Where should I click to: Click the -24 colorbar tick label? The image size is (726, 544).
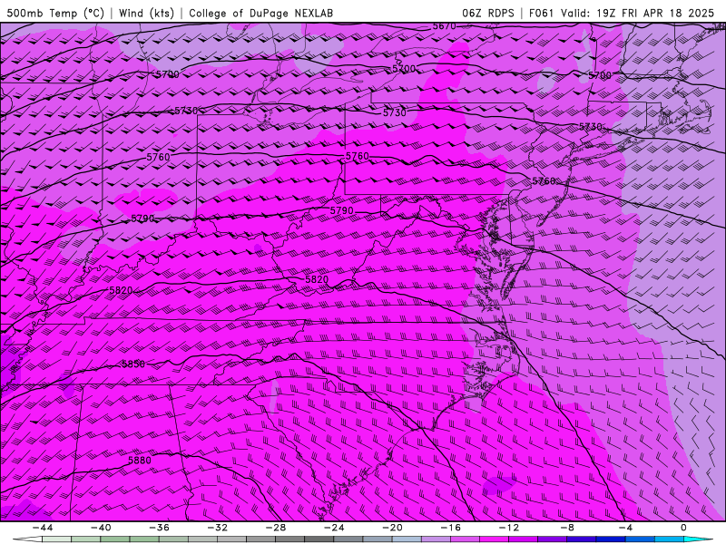tap(334, 528)
